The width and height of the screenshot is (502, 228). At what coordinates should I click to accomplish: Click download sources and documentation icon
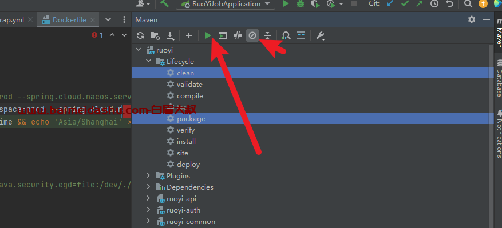tap(171, 36)
